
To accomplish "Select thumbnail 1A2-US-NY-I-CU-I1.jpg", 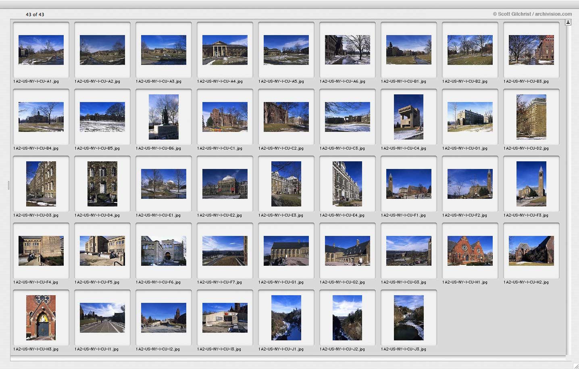I will tap(102, 318).
